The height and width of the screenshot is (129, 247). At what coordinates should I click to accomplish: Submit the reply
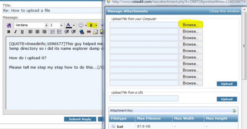(80, 119)
